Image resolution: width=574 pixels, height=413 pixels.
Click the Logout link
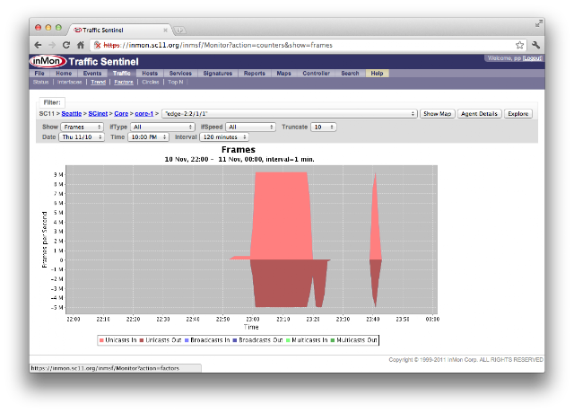(532, 58)
